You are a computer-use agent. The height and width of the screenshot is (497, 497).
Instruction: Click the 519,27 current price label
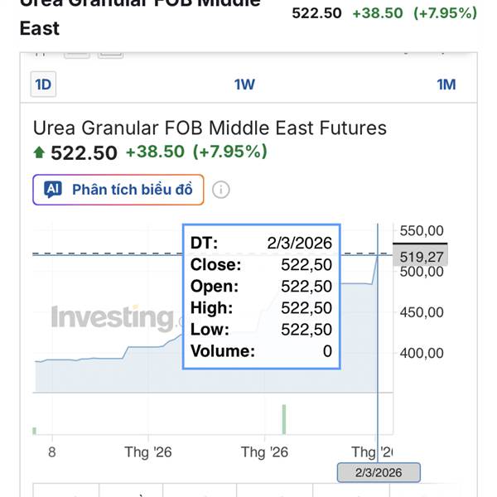[x=422, y=257]
